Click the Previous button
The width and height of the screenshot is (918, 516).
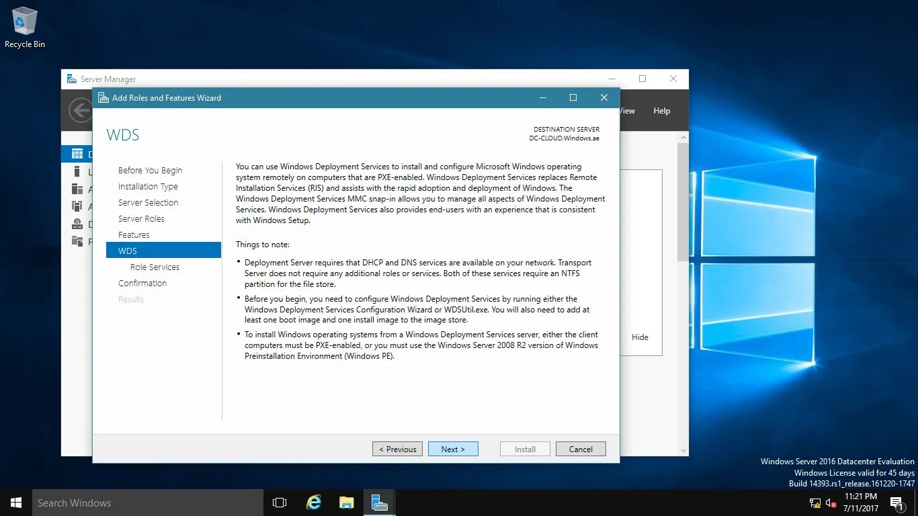pos(398,449)
